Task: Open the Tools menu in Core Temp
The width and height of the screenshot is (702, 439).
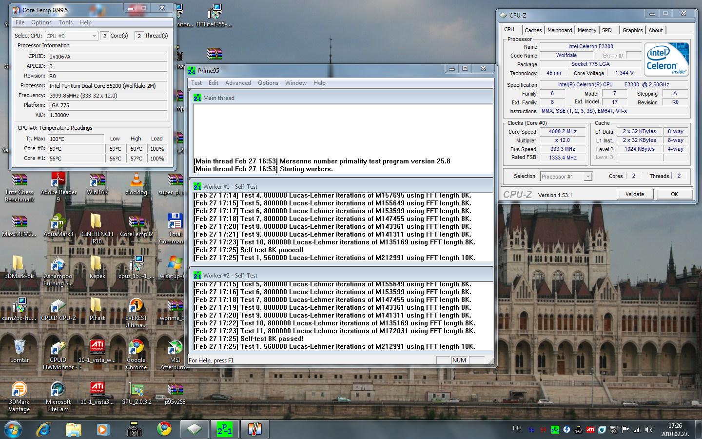Action: click(65, 22)
